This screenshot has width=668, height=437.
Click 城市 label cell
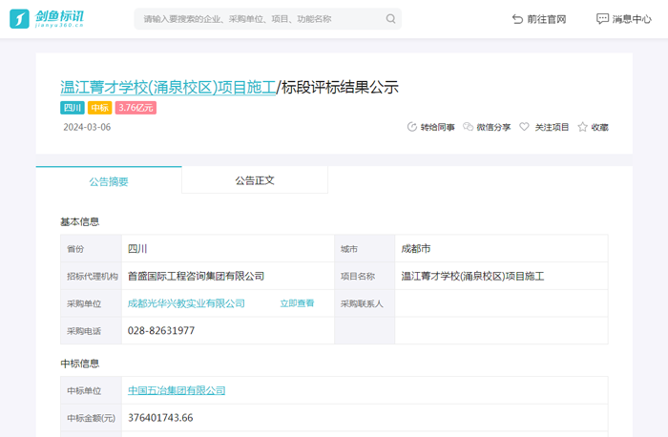point(365,249)
